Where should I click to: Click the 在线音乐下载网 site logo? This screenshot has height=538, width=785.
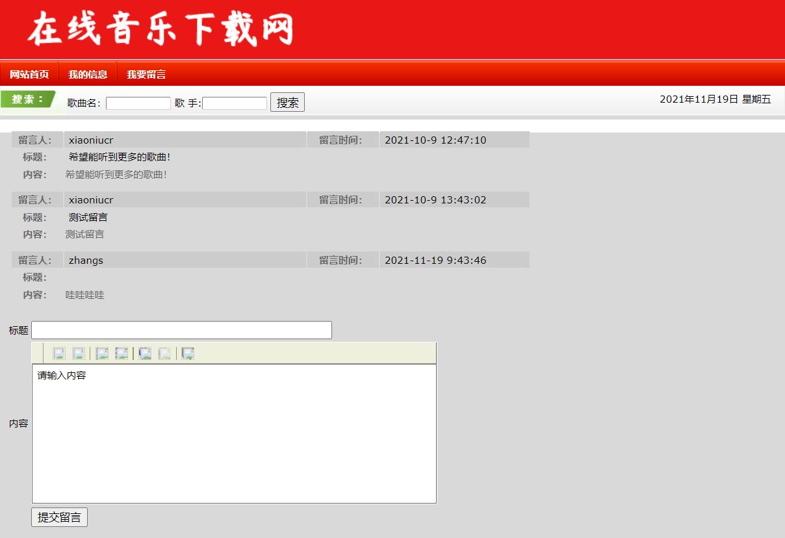pos(159,29)
